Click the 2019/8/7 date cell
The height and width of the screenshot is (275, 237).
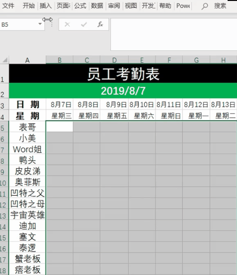(x=123, y=91)
